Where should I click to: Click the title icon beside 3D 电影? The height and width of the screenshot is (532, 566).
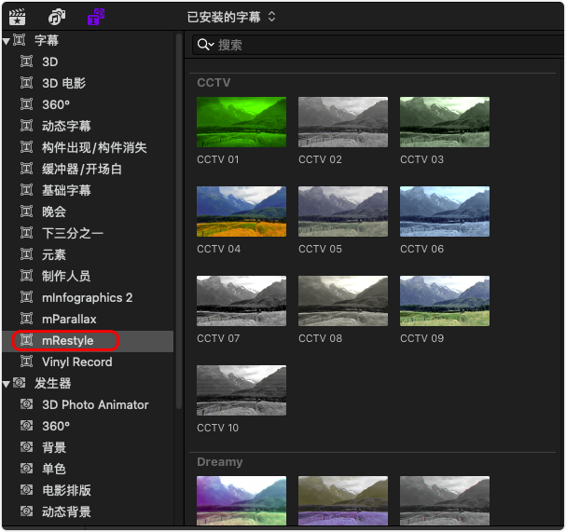(x=27, y=83)
